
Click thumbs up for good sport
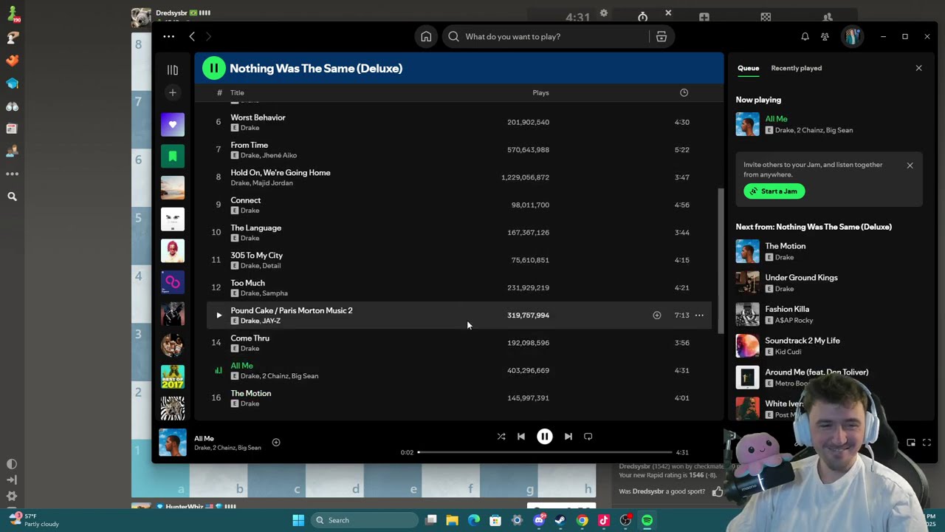718,491
